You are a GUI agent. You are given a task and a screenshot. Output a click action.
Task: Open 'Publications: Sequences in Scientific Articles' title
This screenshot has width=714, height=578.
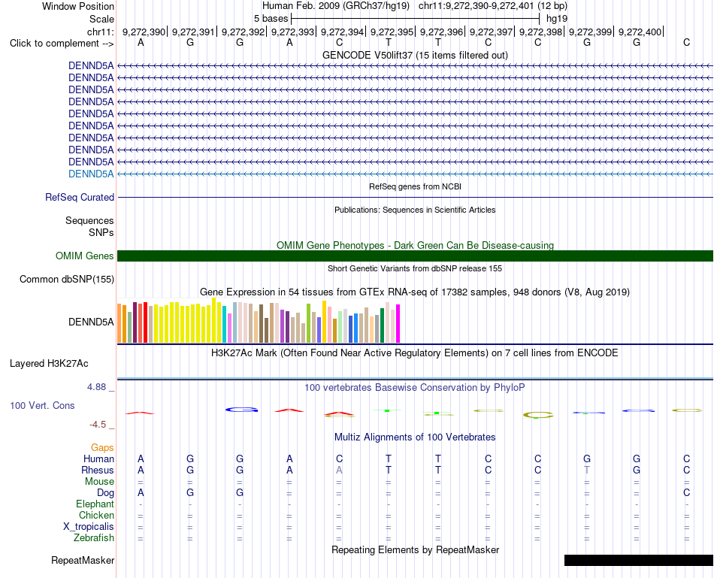[x=415, y=210]
